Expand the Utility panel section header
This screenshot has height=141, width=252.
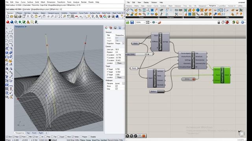pos(228,17)
